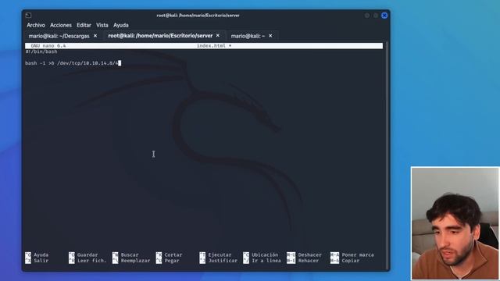Click the webcam video overlay
500x281 pixels.
click(455, 223)
